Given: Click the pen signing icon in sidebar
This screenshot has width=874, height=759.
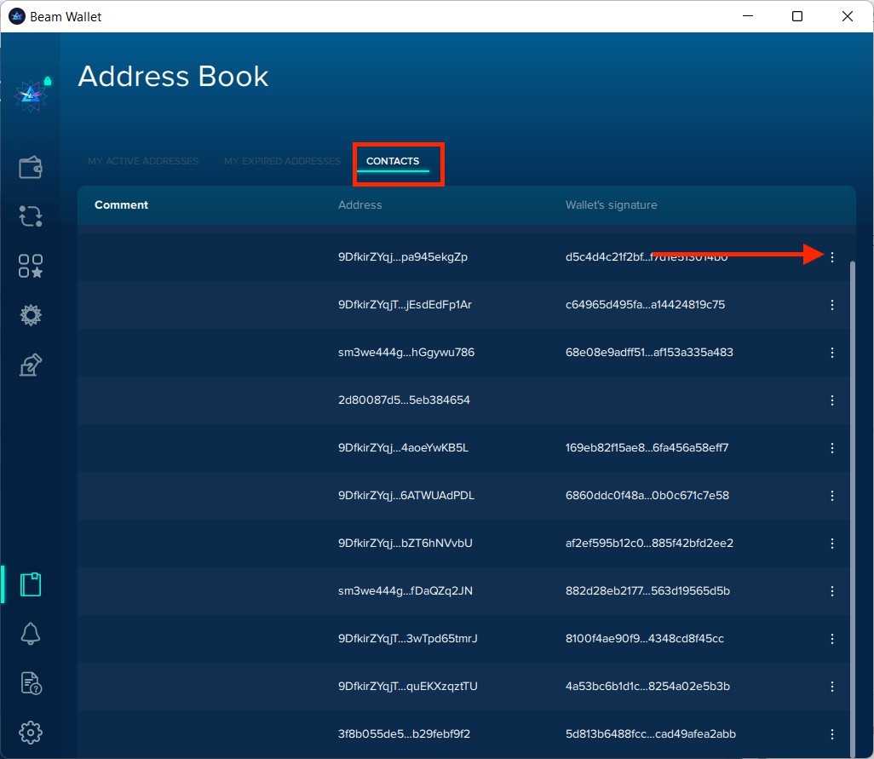Looking at the screenshot, I should point(31,365).
